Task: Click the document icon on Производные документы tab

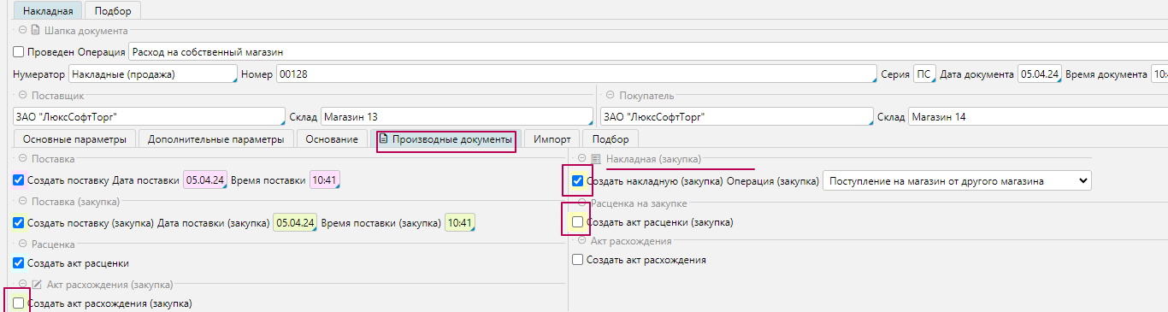Action: pos(384,139)
